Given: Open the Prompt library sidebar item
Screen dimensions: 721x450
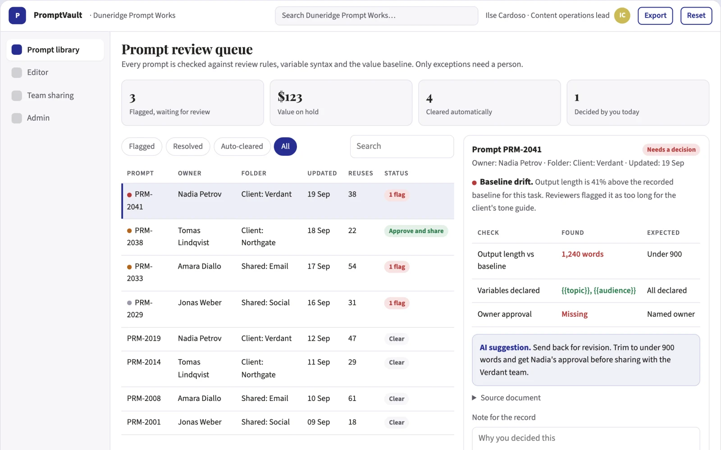Looking at the screenshot, I should click(55, 49).
